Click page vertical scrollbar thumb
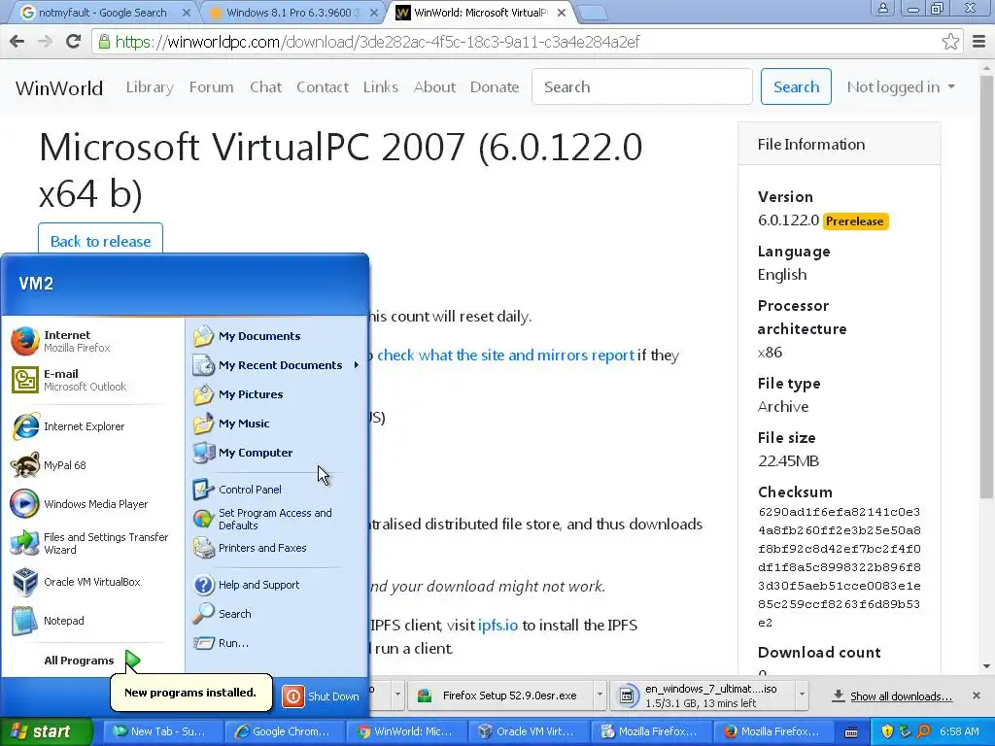995x746 pixels. tap(987, 288)
